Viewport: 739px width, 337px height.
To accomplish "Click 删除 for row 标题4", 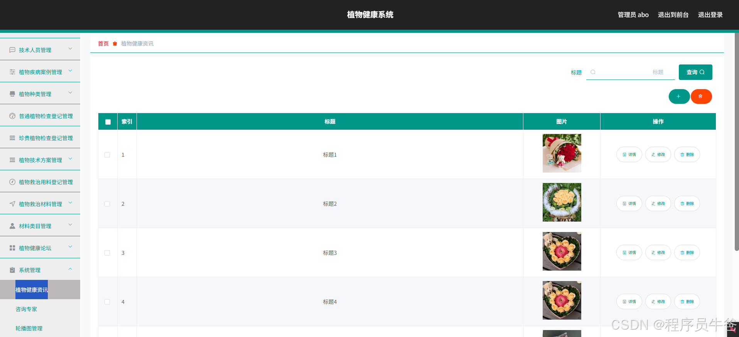I will click(x=687, y=301).
